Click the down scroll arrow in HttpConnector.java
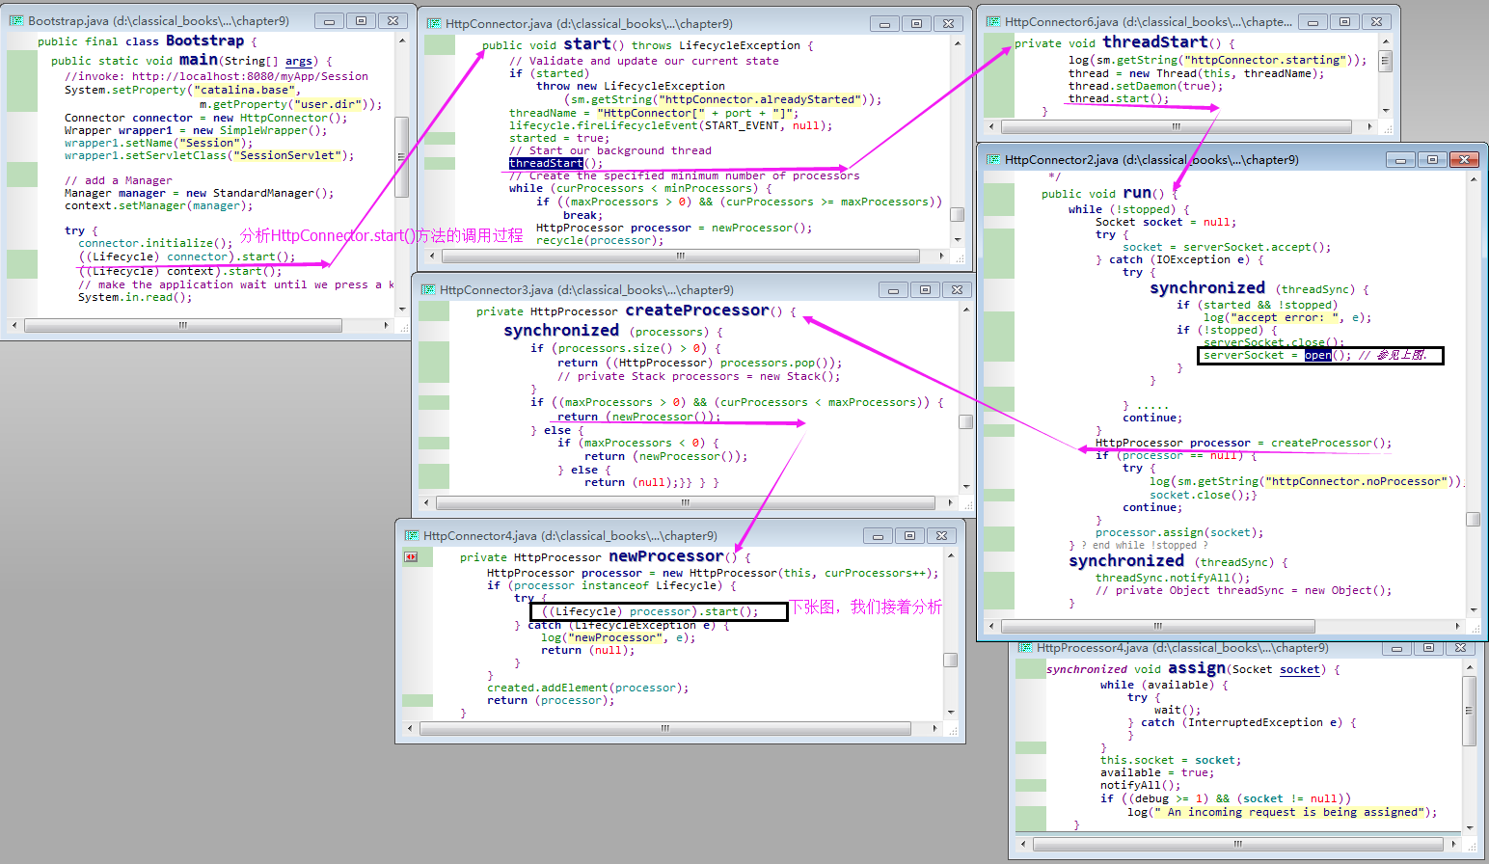 tap(957, 239)
